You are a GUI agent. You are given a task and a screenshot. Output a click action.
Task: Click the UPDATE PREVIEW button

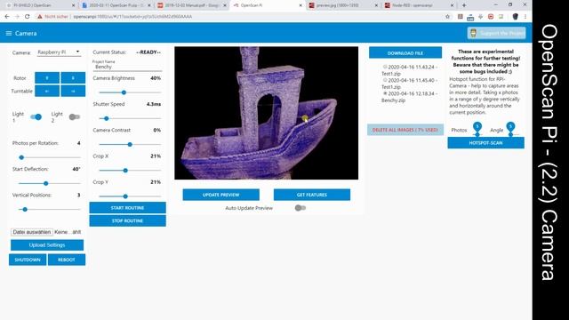pos(221,195)
